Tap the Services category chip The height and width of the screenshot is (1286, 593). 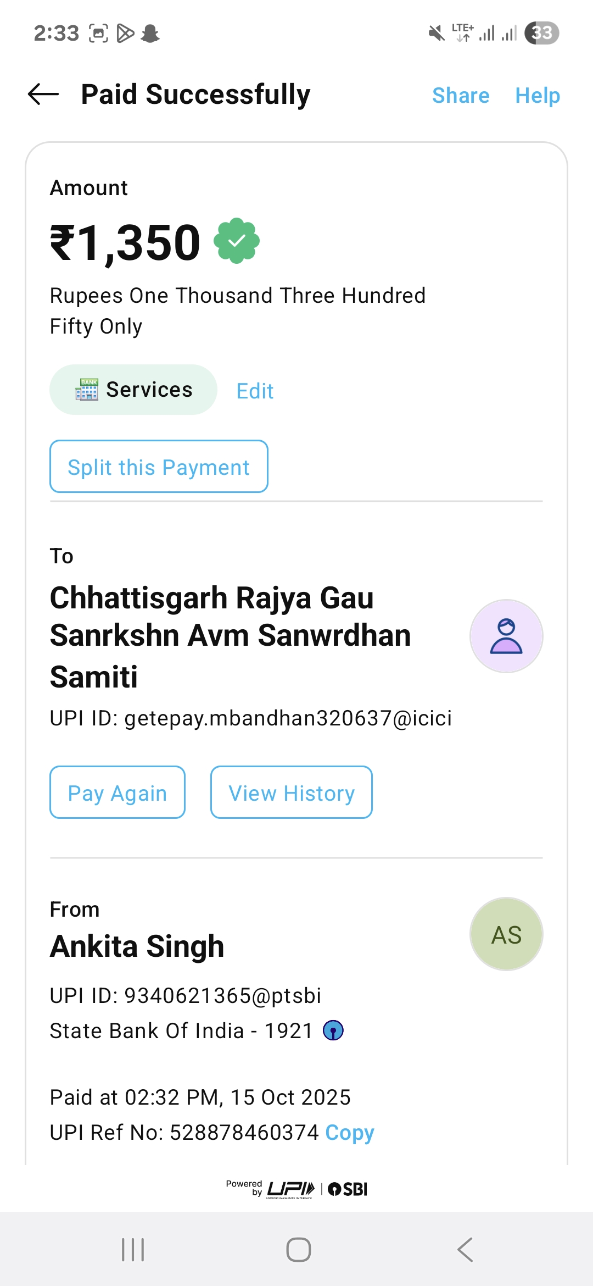tap(133, 390)
